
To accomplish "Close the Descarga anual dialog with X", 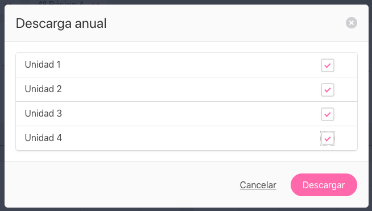I will (x=352, y=23).
